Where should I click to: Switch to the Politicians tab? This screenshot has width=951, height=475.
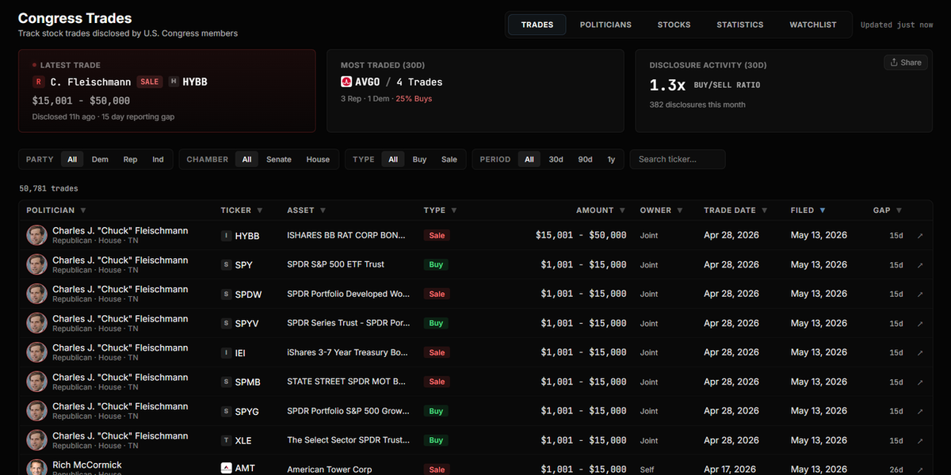click(605, 25)
